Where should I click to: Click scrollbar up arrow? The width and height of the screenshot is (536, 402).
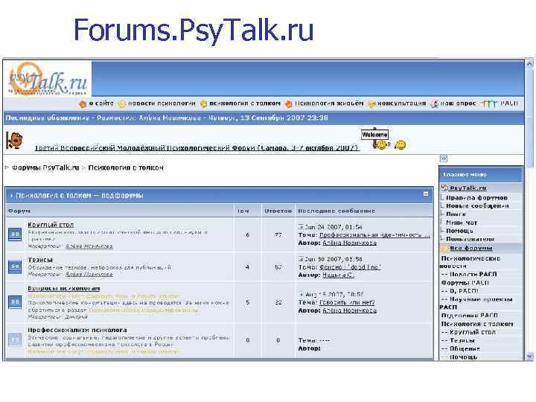[x=529, y=63]
